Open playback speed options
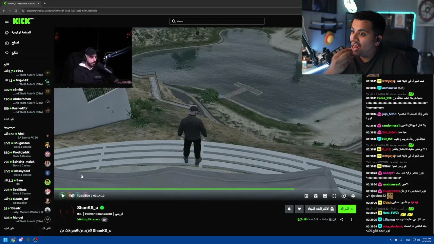This screenshot has width=434, height=244. (343, 196)
